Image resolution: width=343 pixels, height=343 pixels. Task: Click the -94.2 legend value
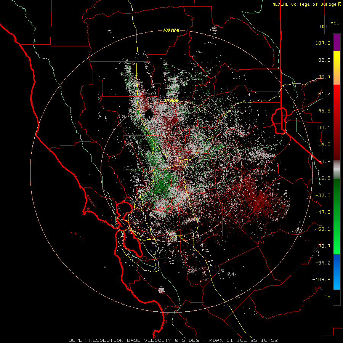[323, 263]
